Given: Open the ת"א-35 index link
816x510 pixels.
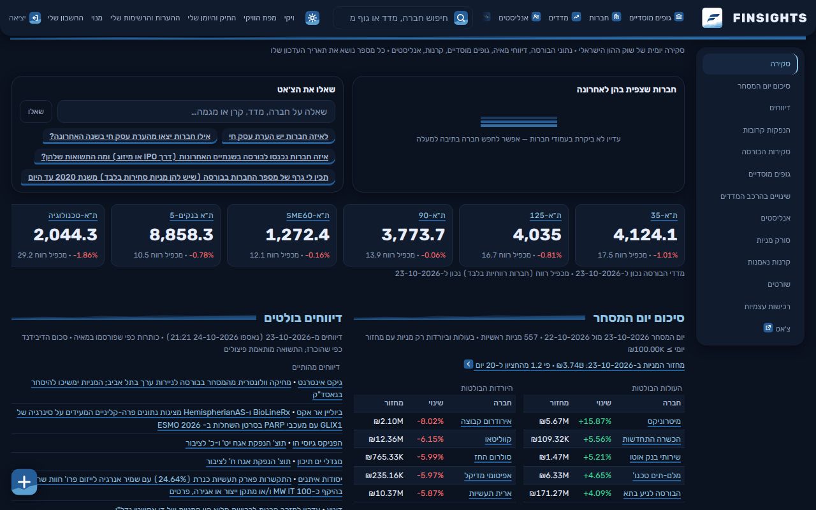Looking at the screenshot, I should click(664, 215).
